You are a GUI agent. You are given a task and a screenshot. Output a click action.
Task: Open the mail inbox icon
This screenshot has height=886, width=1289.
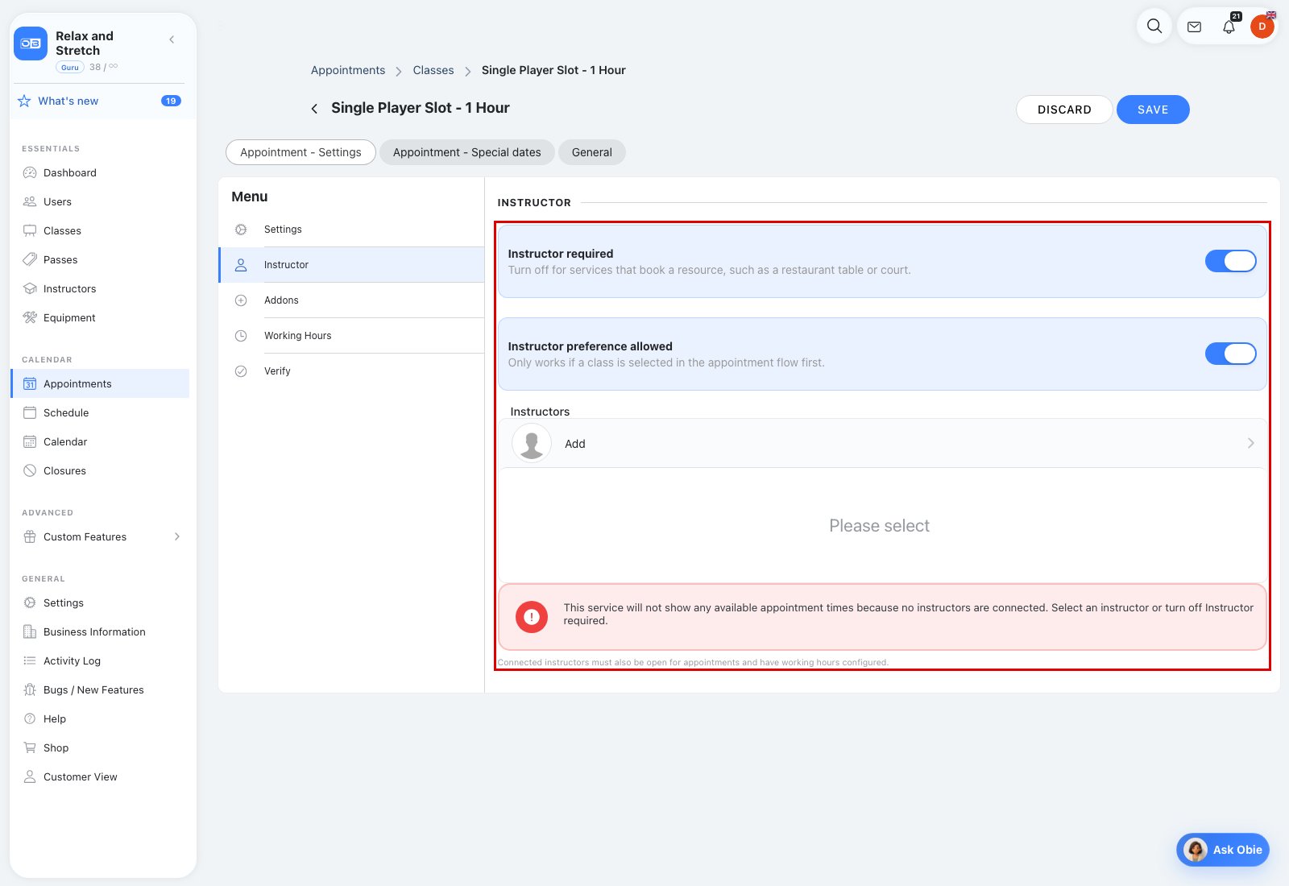click(1195, 27)
